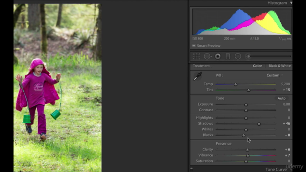Click the Exposure slider handle
Viewport: 306px width, 172px height.
pos(246,105)
